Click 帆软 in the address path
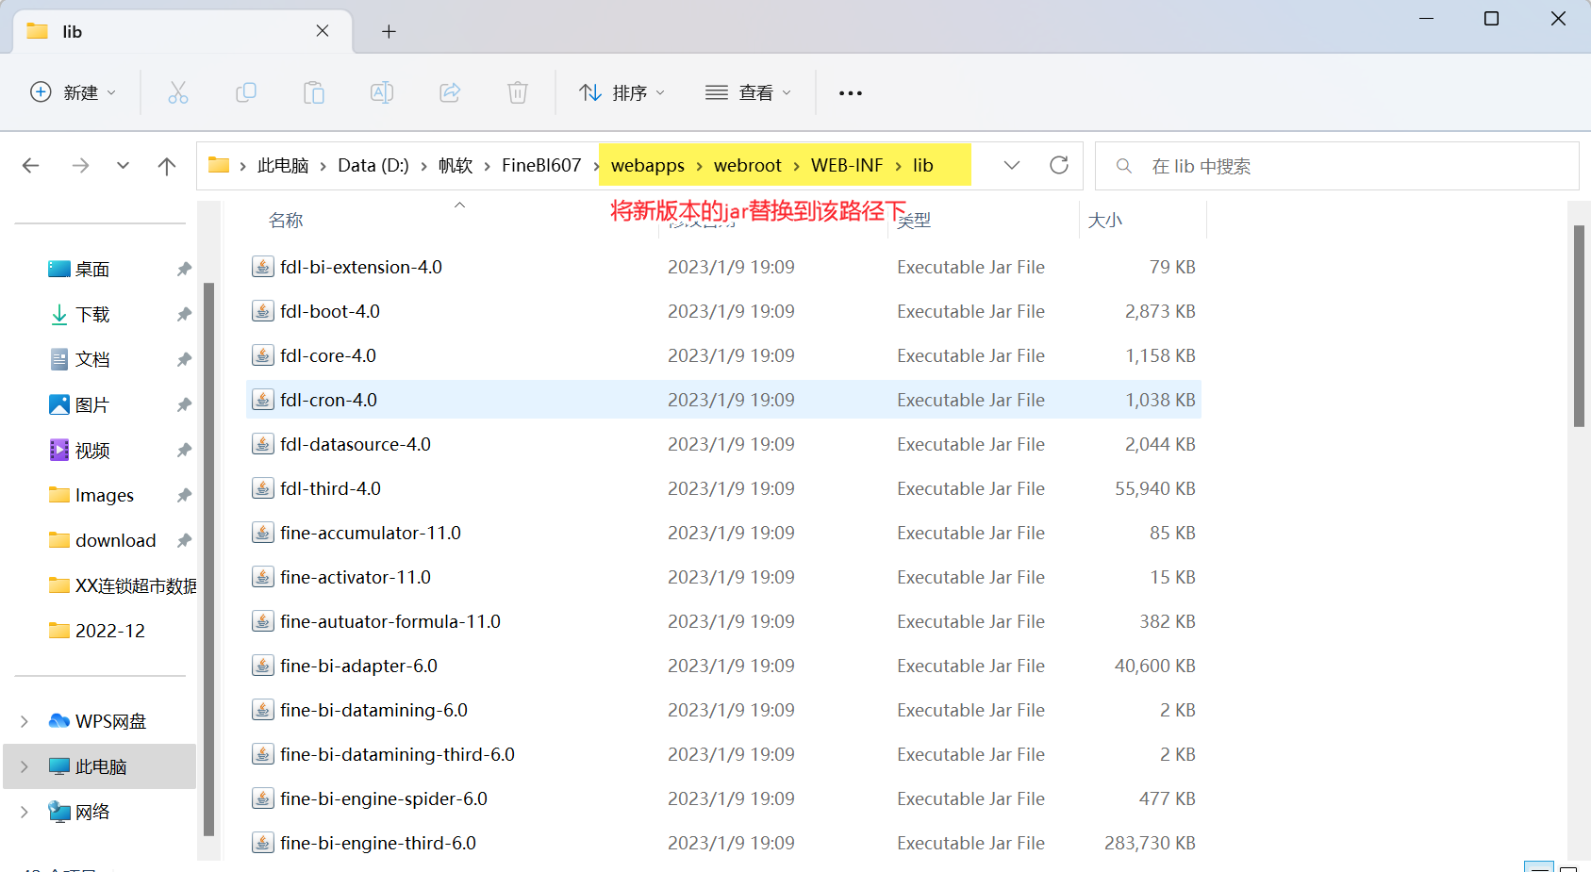 click(456, 166)
